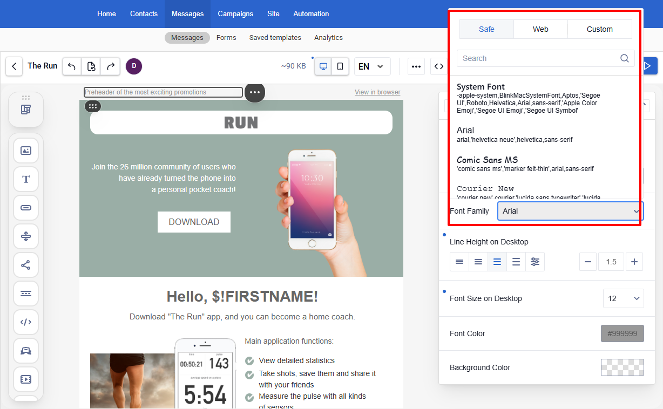The height and width of the screenshot is (409, 663).
Task: Set the second line height preset
Action: pyautogui.click(x=478, y=262)
